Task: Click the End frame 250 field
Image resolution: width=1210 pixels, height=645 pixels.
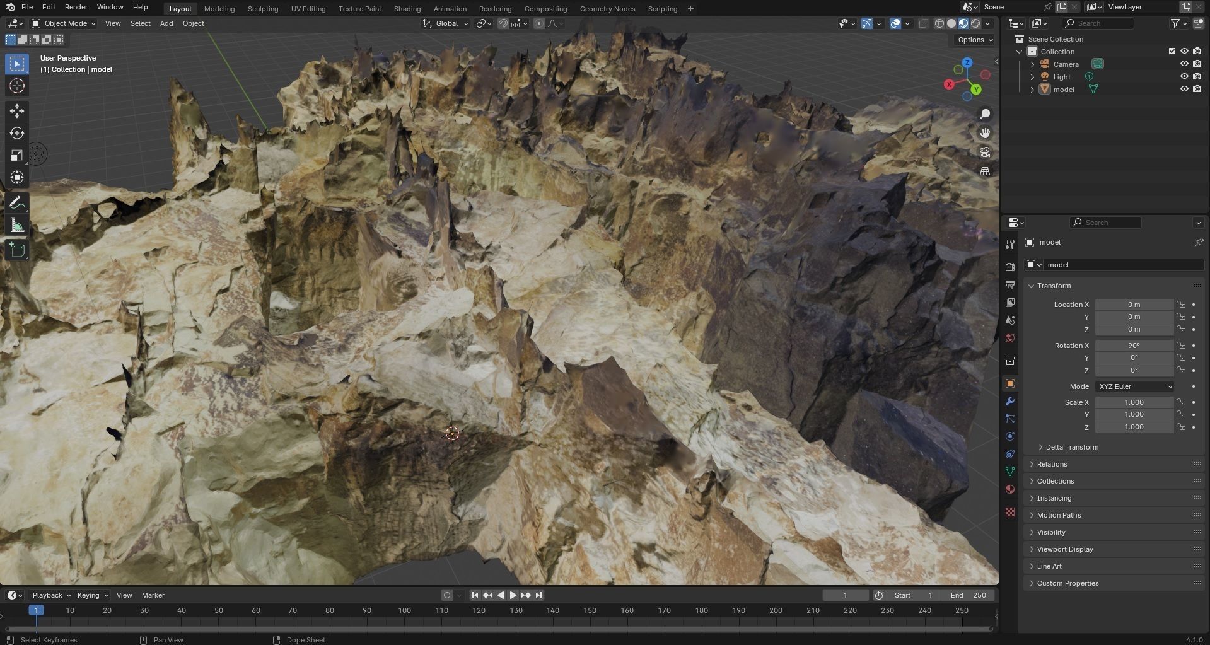Action: coord(968,595)
